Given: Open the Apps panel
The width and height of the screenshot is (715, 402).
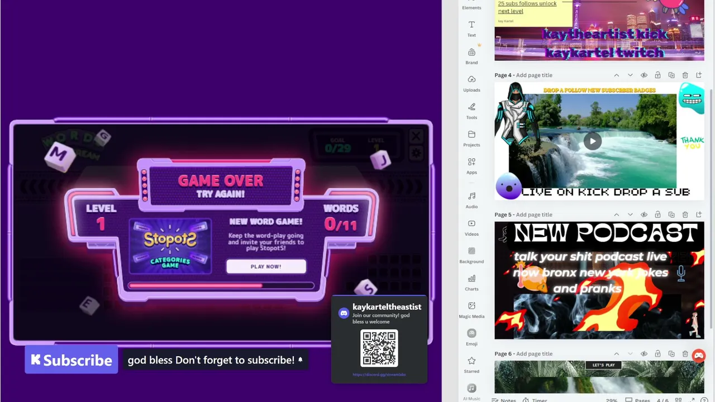Looking at the screenshot, I should [471, 165].
